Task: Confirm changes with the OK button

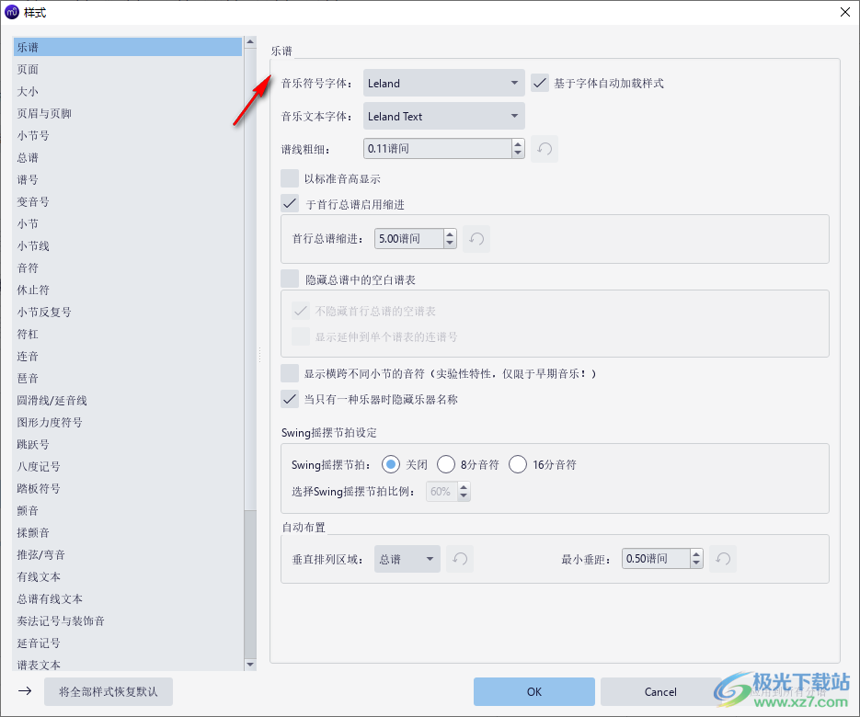Action: pos(533,691)
